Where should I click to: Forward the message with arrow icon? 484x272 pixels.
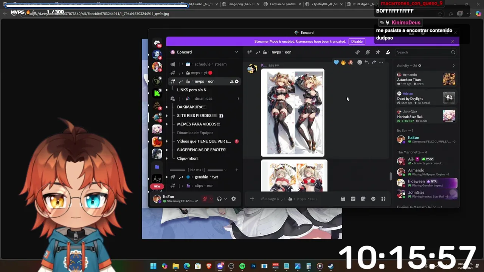pyautogui.click(x=374, y=62)
